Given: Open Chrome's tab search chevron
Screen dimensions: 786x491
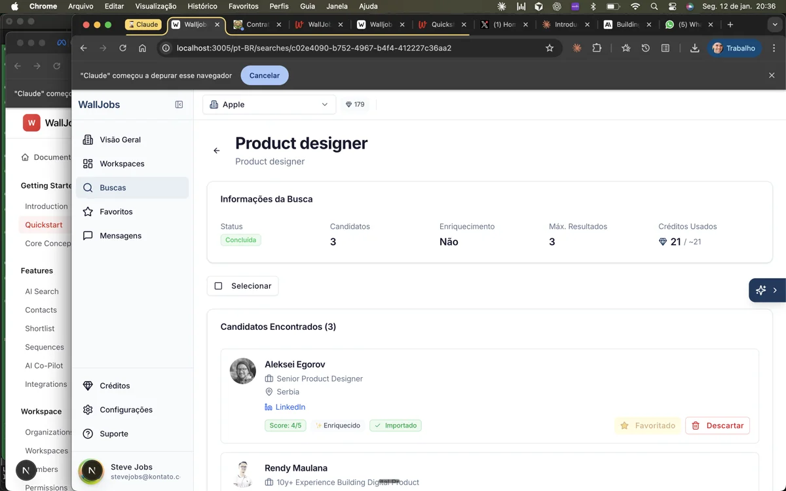Looking at the screenshot, I should point(775,24).
